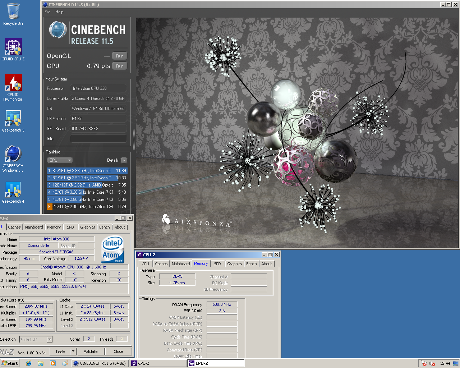Screen dimensions: 460x368
Task: Launch CPUID CPU-Z desktop shortcut
Action: point(13,50)
